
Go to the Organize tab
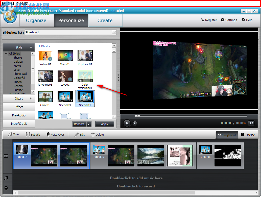(36, 20)
